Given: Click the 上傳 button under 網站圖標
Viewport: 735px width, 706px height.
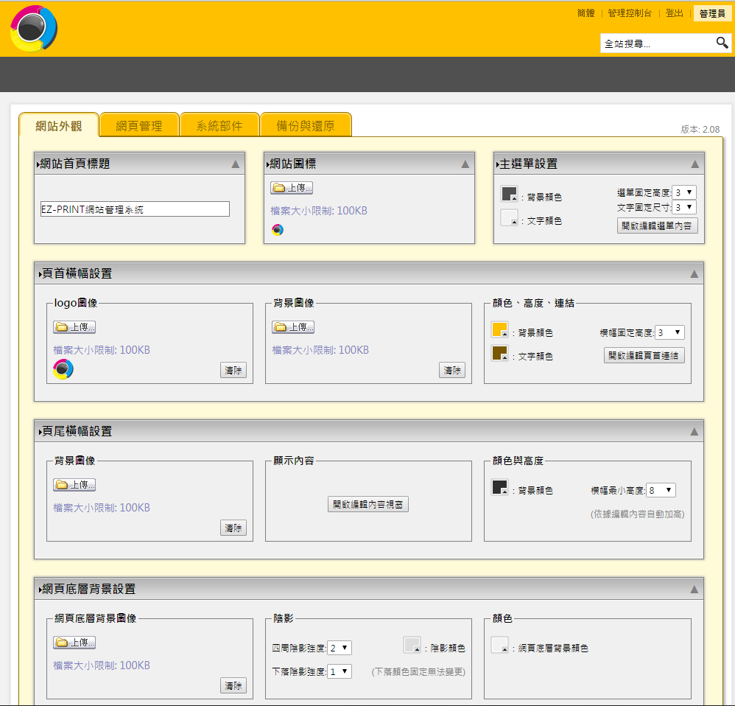Looking at the screenshot, I should [292, 188].
